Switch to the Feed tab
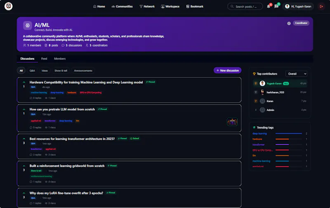 44,58
